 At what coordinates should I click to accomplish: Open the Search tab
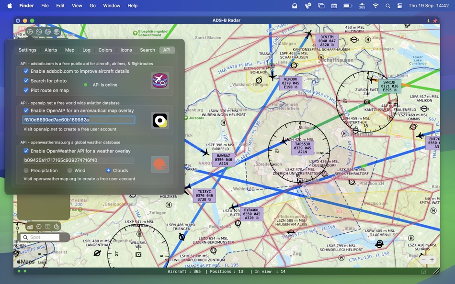[x=148, y=50]
